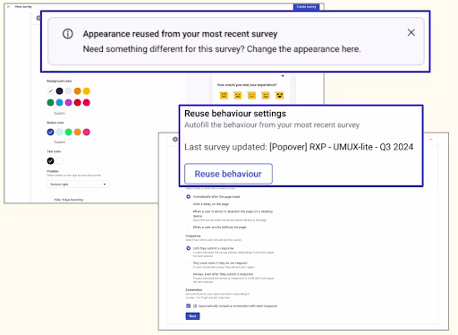This screenshot has height=335, width=458.
Task: Click 'How would you rate your experience?' preview text
Action: (247, 85)
